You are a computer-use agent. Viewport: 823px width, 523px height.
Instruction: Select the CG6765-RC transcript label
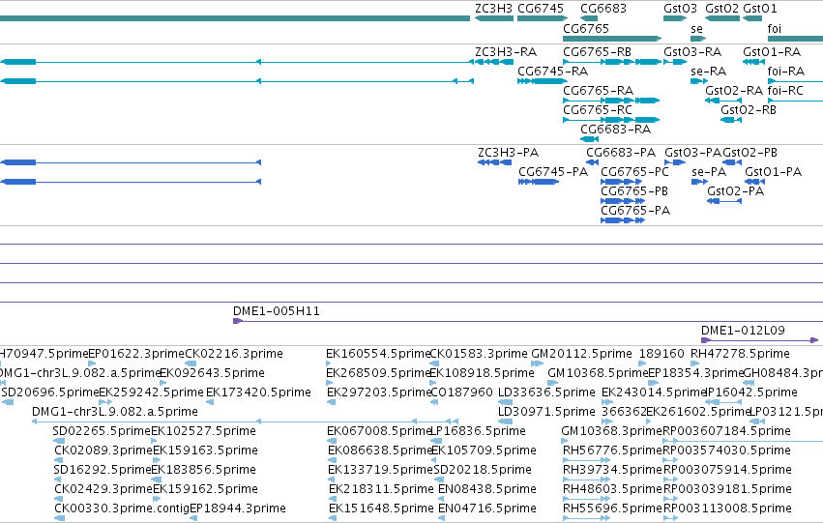click(598, 110)
